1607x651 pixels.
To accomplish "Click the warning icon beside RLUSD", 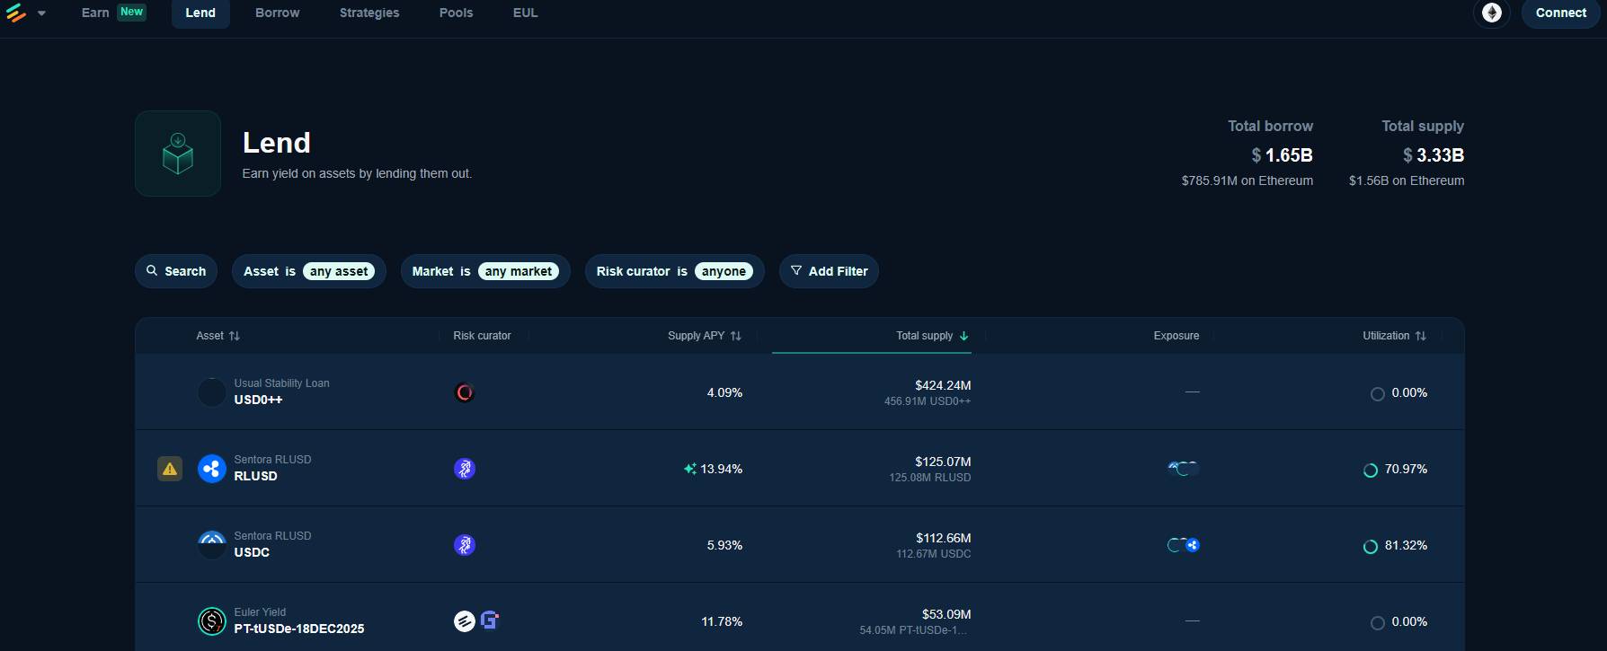I will [170, 469].
